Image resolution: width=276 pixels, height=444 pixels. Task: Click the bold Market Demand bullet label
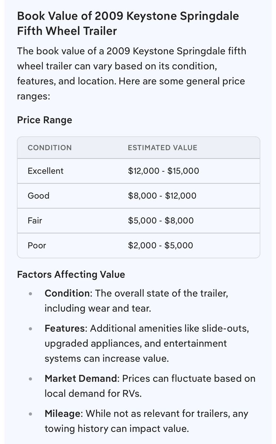pos(80,379)
